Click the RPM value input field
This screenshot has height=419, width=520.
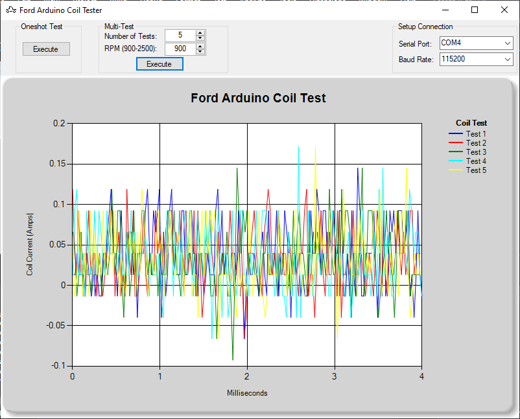[x=180, y=49]
